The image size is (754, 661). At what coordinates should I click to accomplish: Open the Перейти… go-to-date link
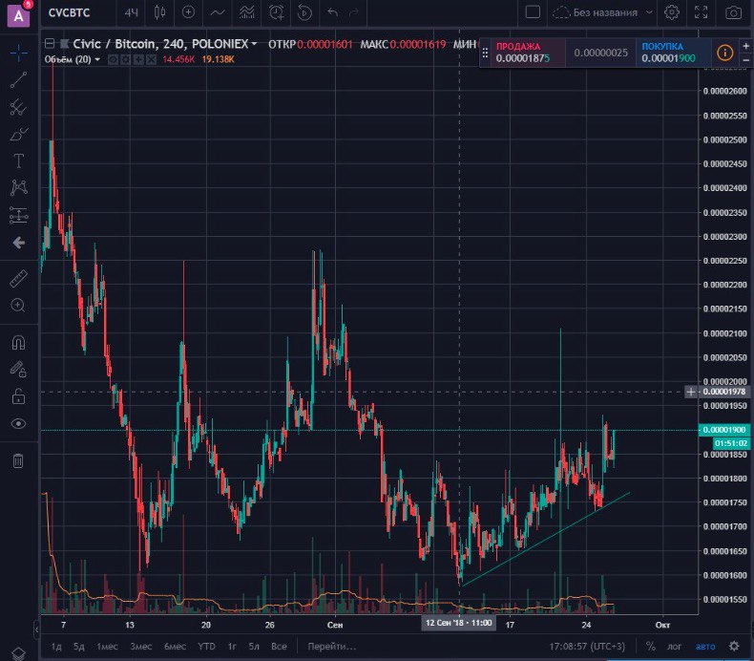pyautogui.click(x=332, y=646)
